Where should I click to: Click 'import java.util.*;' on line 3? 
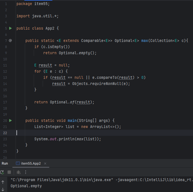pos(38,16)
